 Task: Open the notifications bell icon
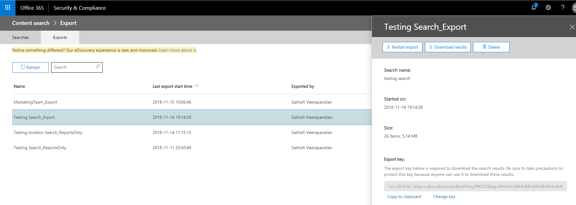pos(534,8)
